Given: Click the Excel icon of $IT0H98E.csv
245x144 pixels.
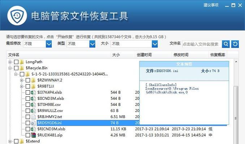Looking at the screenshot, I should tap(33, 105).
